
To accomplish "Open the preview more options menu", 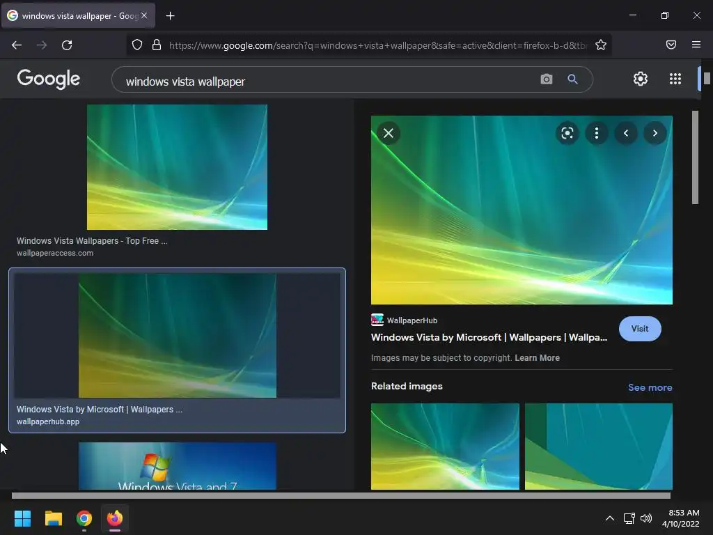I will coord(597,133).
